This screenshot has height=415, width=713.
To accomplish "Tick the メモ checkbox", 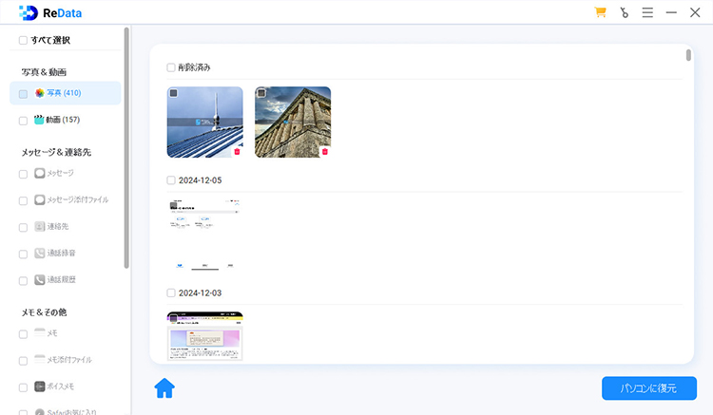I will point(23,334).
